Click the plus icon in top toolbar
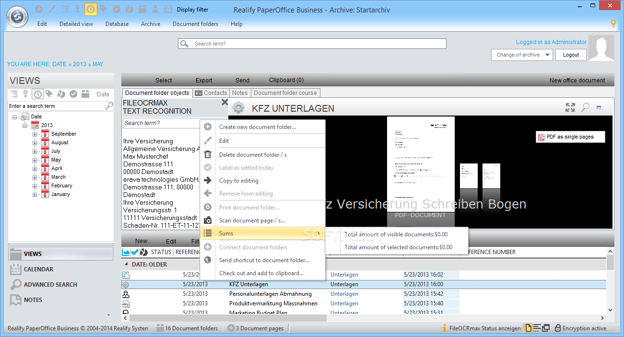 point(39,9)
